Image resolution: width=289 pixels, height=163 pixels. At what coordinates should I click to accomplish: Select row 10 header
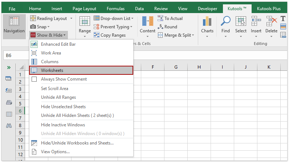point(20,140)
